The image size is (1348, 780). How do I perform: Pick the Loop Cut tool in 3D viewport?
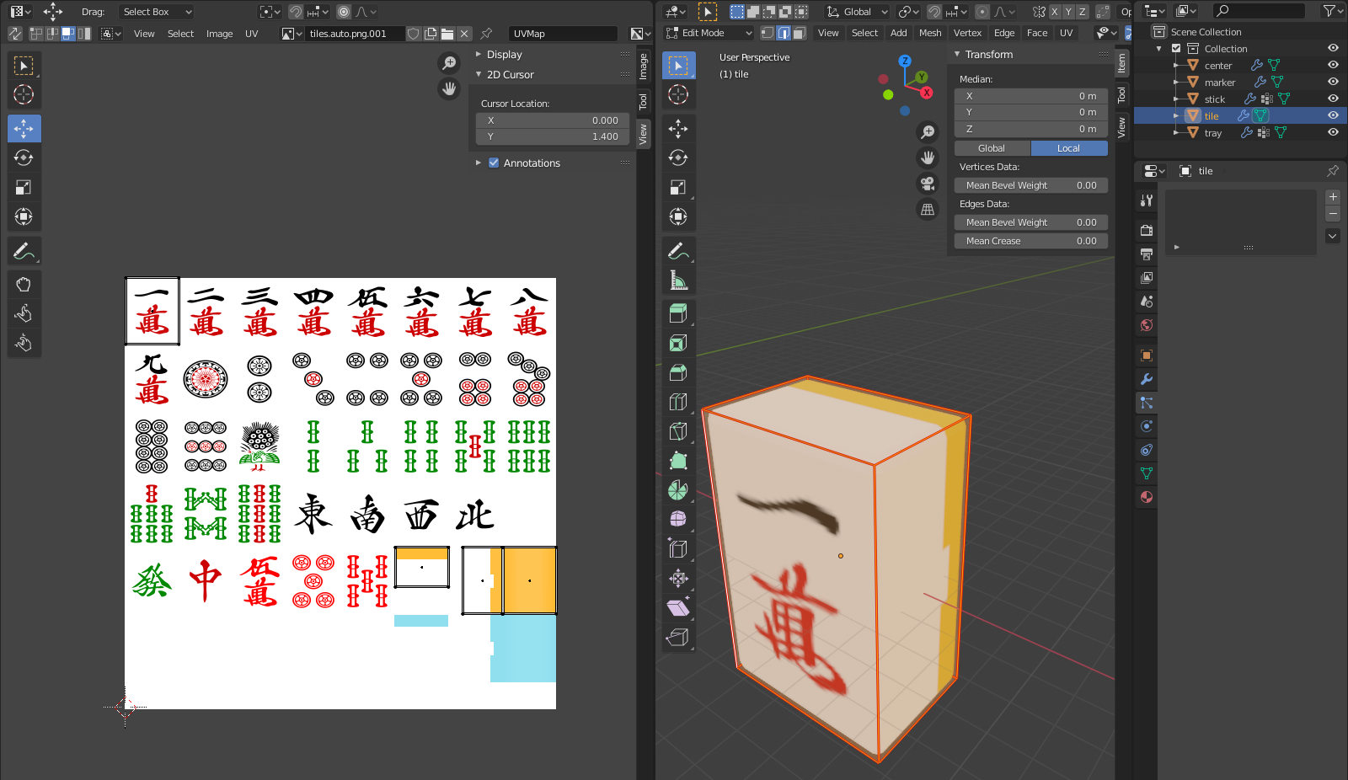[x=678, y=402]
